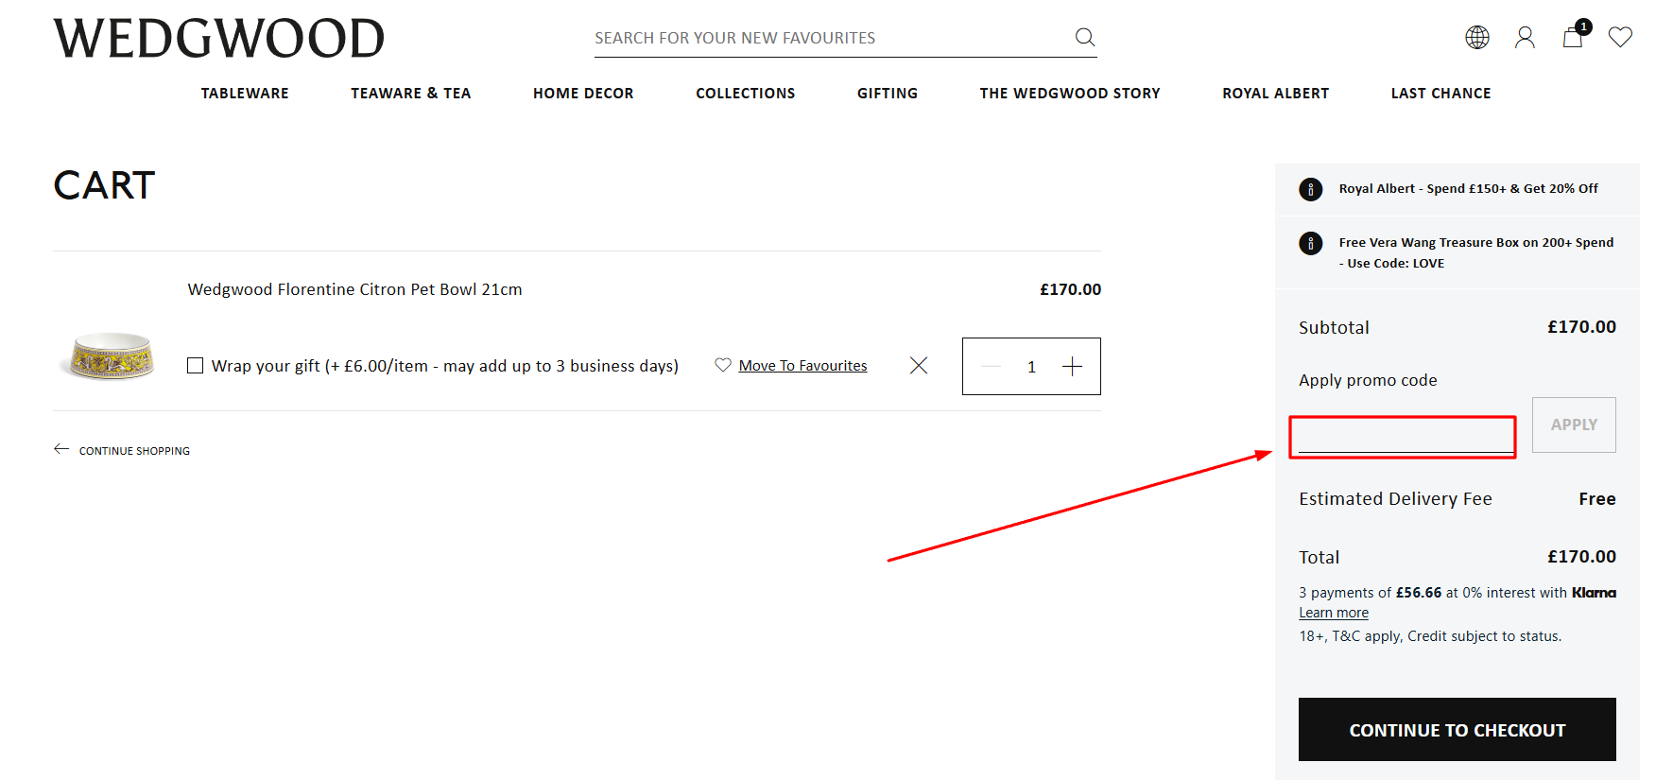
Task: Click the search magnifier icon
Action: [x=1085, y=37]
